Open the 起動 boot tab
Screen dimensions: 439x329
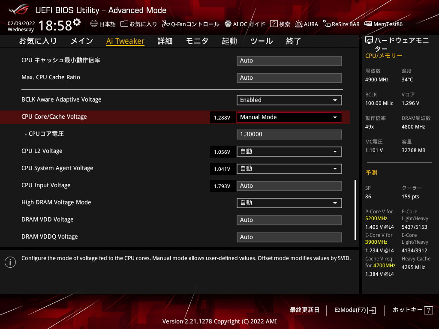pyautogui.click(x=229, y=41)
